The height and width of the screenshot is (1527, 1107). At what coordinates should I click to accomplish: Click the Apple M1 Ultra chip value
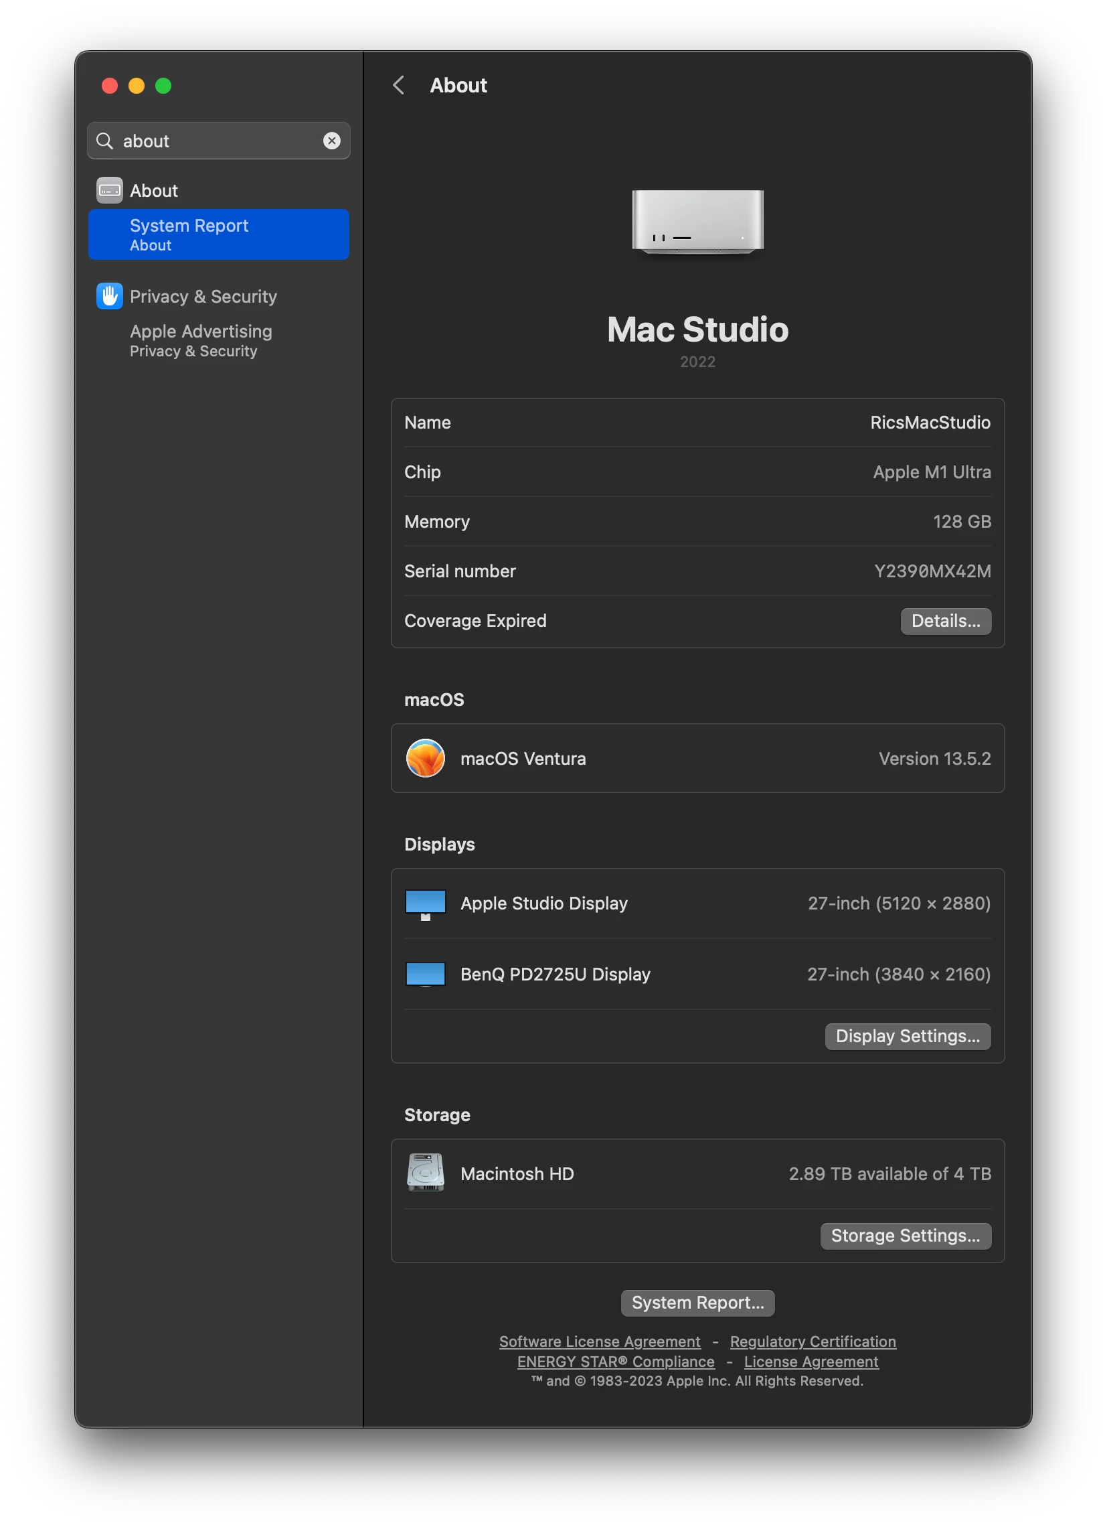coord(932,472)
